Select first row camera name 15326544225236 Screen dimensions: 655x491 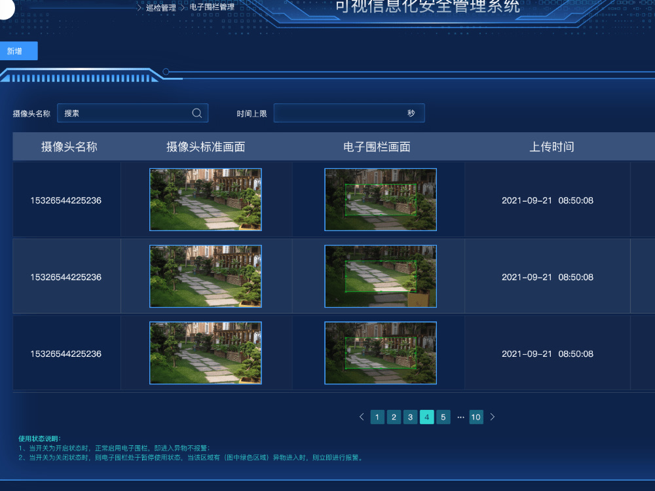click(x=66, y=200)
